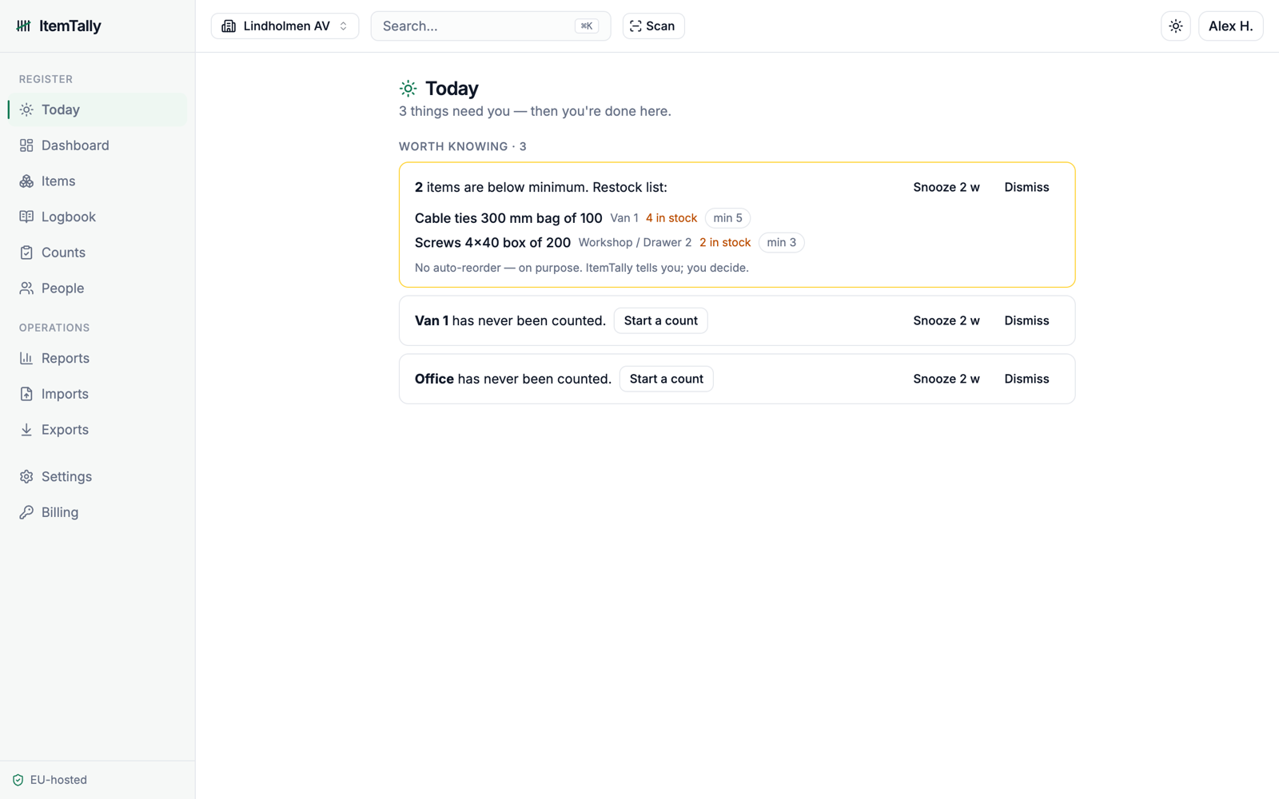Viewport: 1279px width, 799px height.
Task: Snooze the Van 1 count reminder
Action: tap(946, 320)
